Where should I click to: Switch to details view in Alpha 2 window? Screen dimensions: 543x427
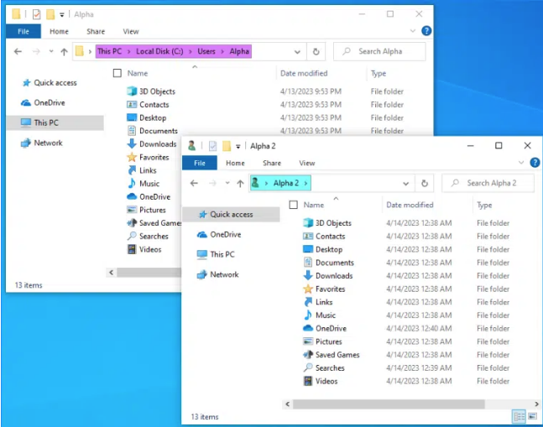pos(519,416)
